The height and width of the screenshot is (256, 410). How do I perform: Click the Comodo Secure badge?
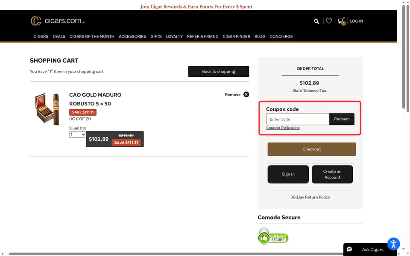click(273, 236)
